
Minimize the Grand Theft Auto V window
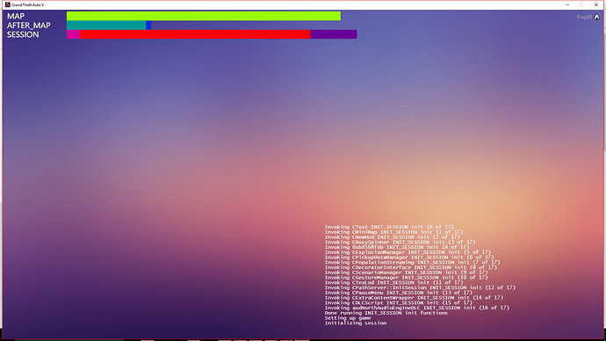tap(567, 4)
